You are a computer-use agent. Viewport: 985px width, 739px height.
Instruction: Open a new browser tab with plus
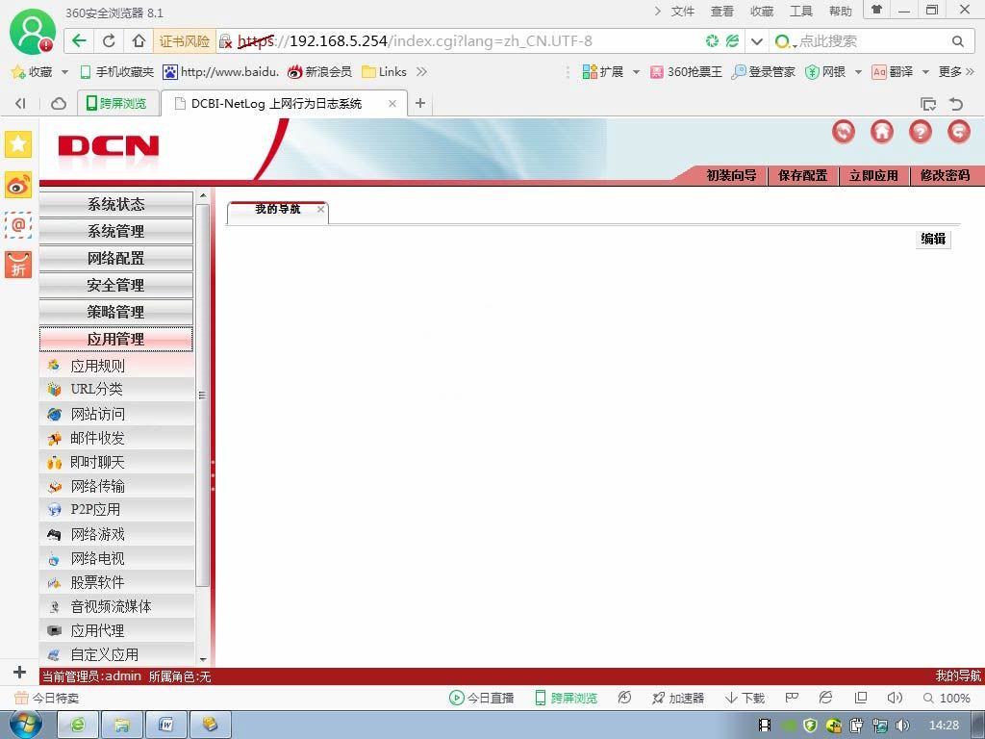(420, 103)
